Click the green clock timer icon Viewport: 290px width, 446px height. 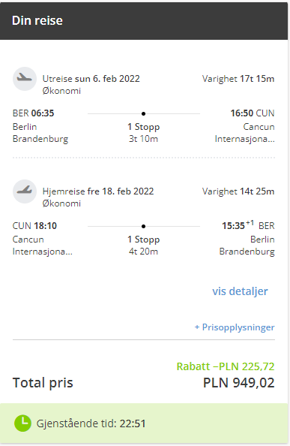22,423
